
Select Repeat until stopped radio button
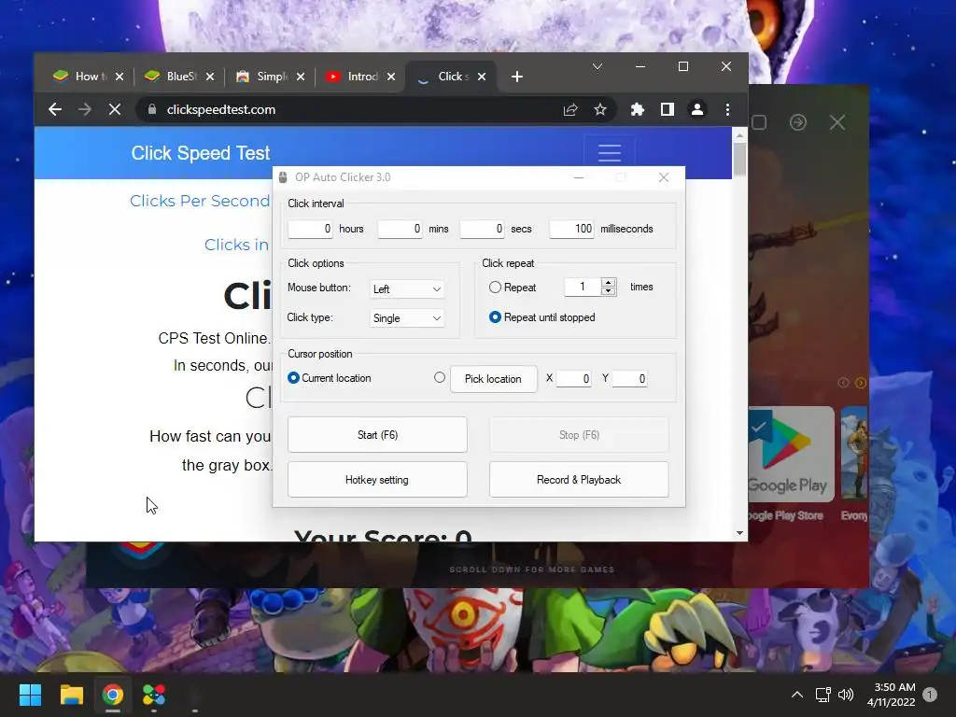pyautogui.click(x=495, y=317)
